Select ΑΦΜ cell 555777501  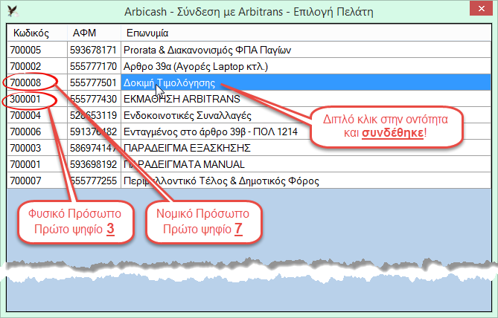click(x=94, y=82)
